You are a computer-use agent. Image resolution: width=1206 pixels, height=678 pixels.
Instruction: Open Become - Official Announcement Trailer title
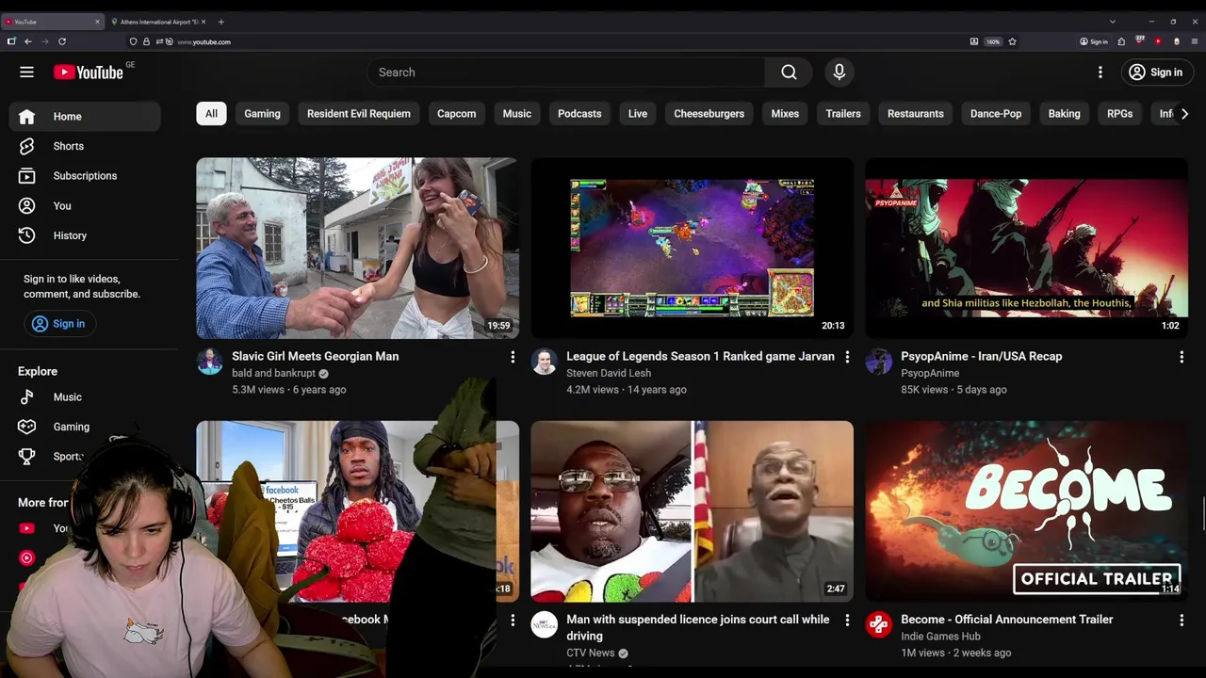tap(1007, 620)
